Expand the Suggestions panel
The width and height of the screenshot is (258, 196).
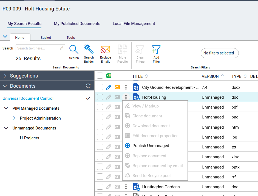click(x=5, y=76)
